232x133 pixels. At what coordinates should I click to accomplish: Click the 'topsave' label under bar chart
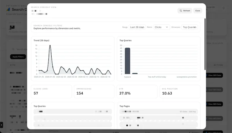[127, 77]
